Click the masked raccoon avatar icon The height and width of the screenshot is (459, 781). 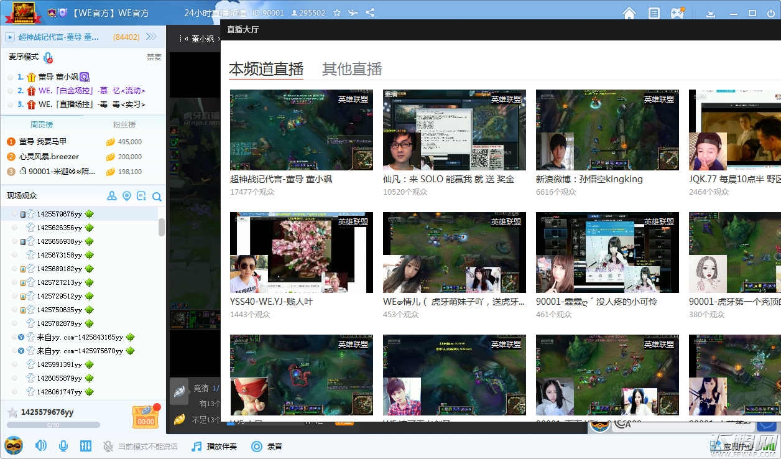pyautogui.click(x=14, y=445)
